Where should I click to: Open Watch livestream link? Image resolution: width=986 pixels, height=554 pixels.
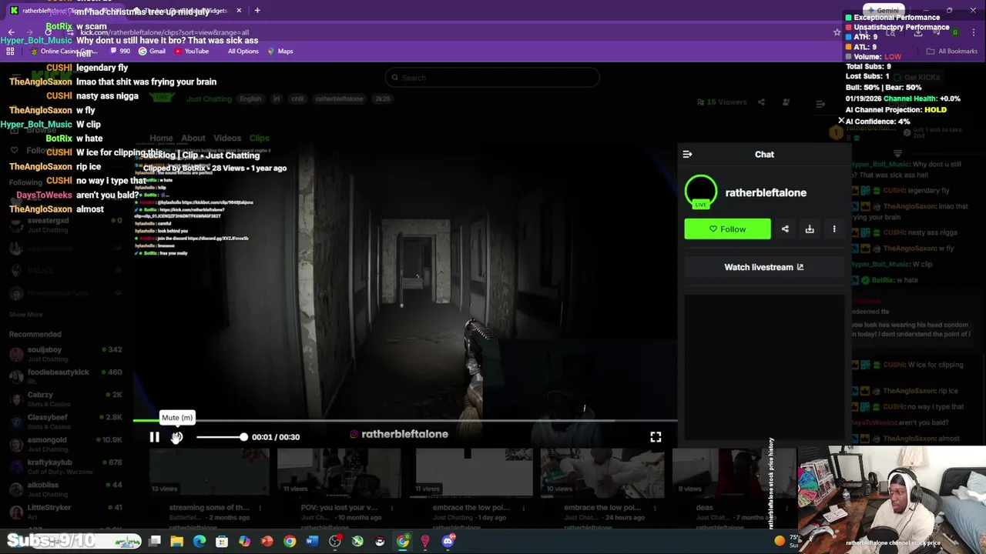pos(764,267)
